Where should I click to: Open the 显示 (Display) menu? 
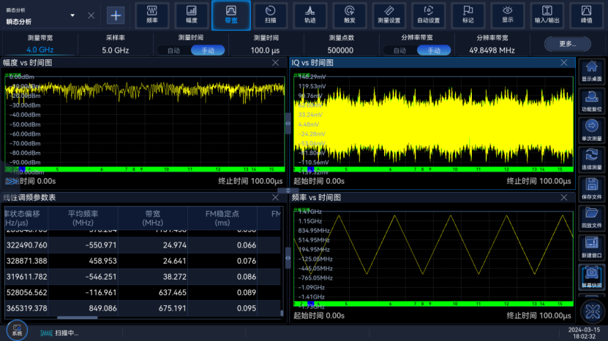(x=508, y=15)
